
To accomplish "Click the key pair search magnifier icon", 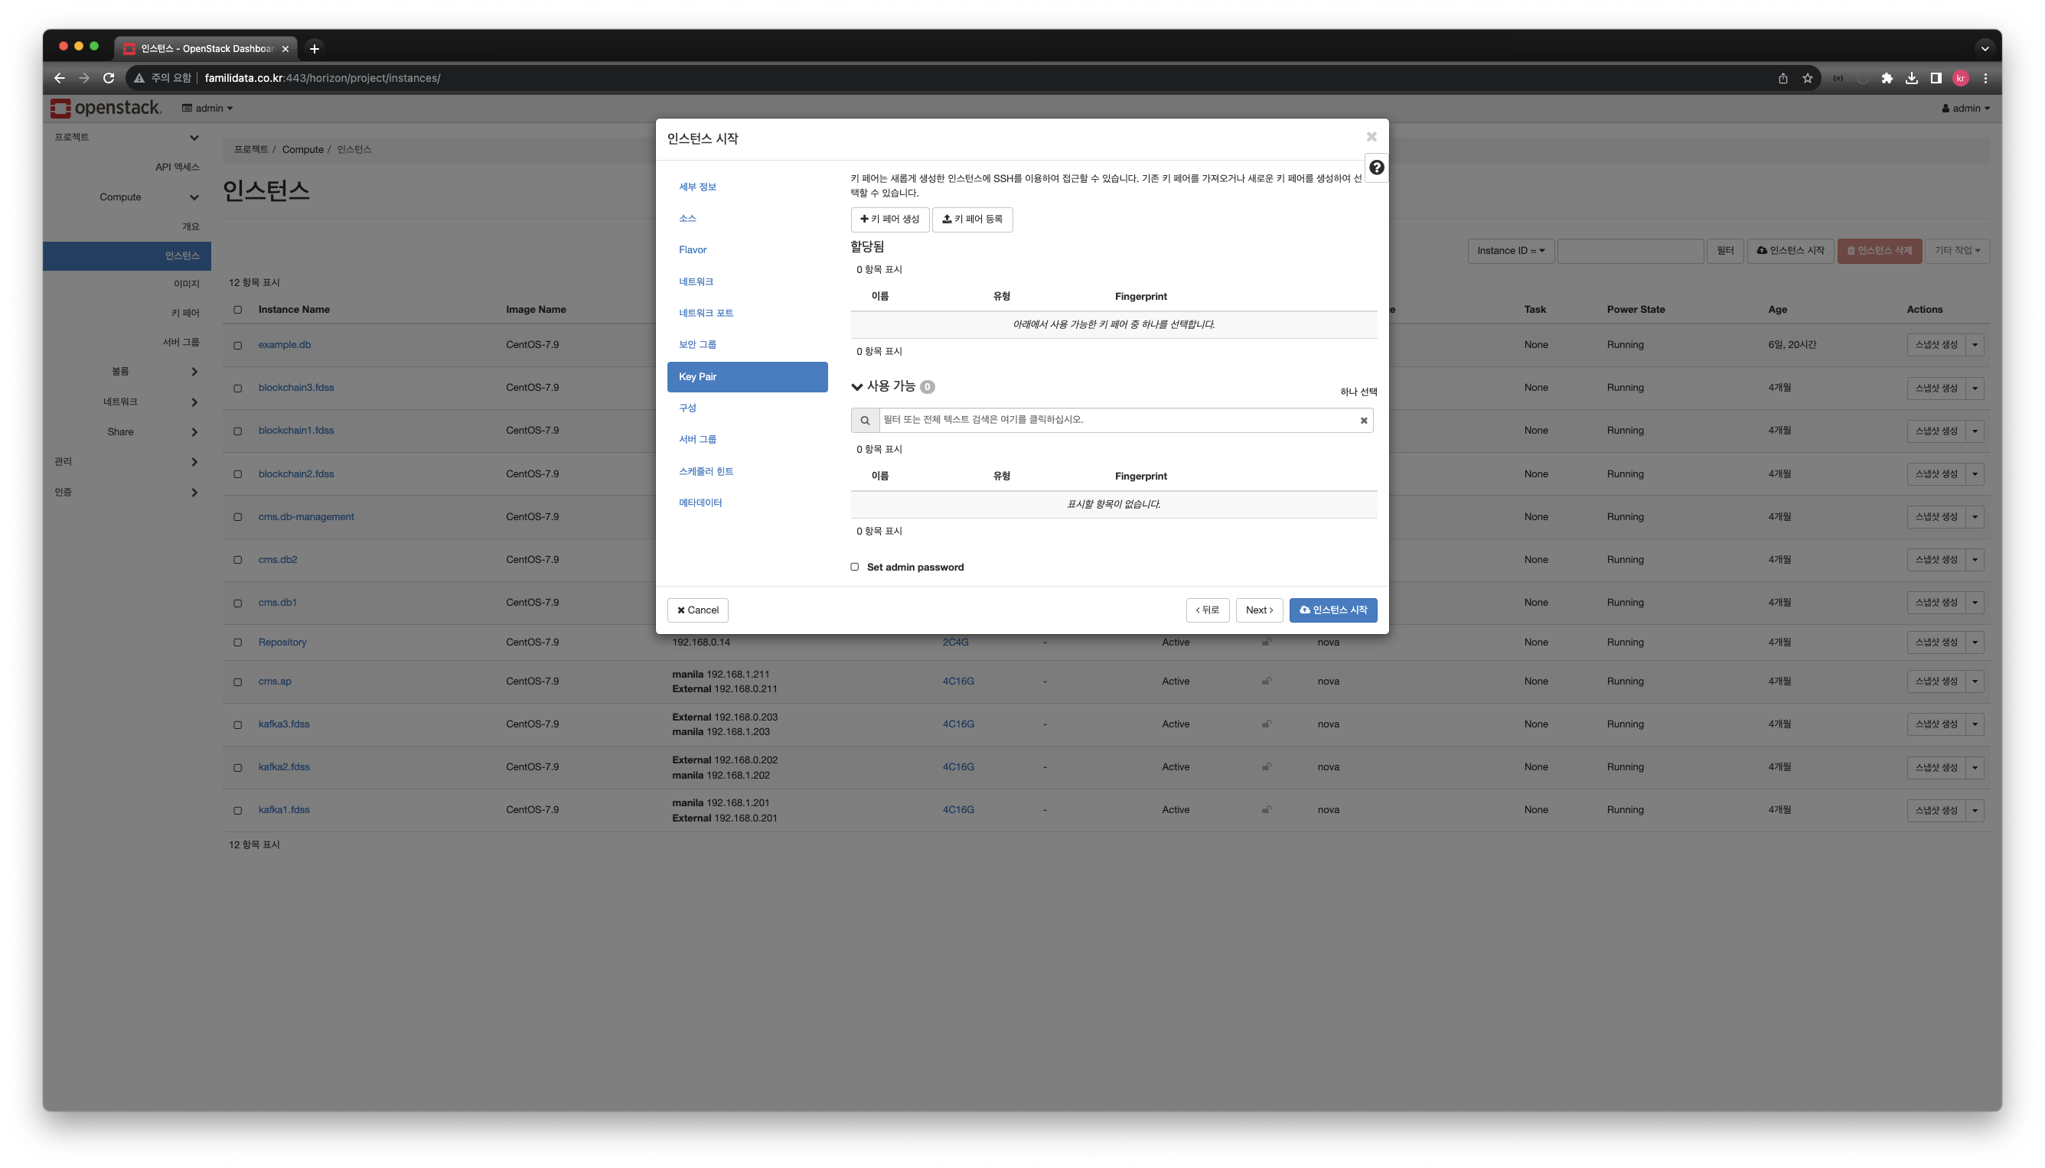I will (x=864, y=421).
